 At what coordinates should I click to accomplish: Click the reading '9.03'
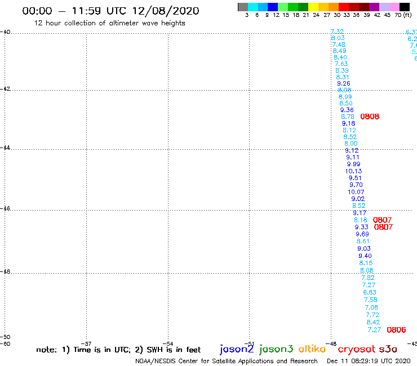point(364,248)
